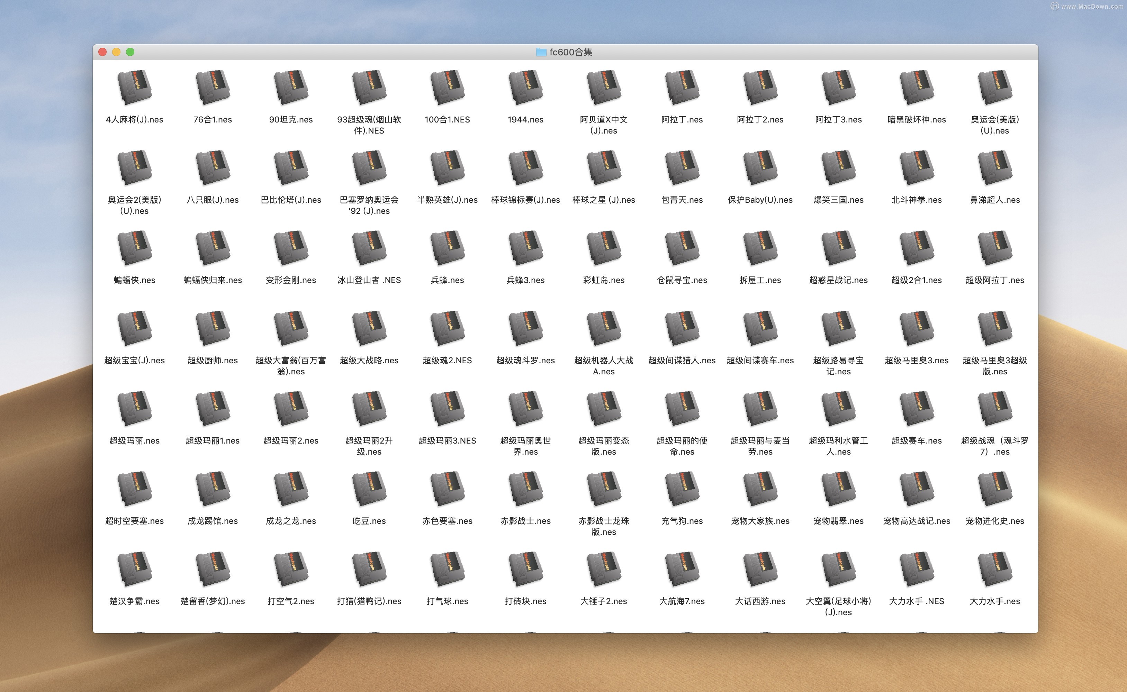
Task: Click the 阿拉丁2.nes filename label
Action: point(760,119)
